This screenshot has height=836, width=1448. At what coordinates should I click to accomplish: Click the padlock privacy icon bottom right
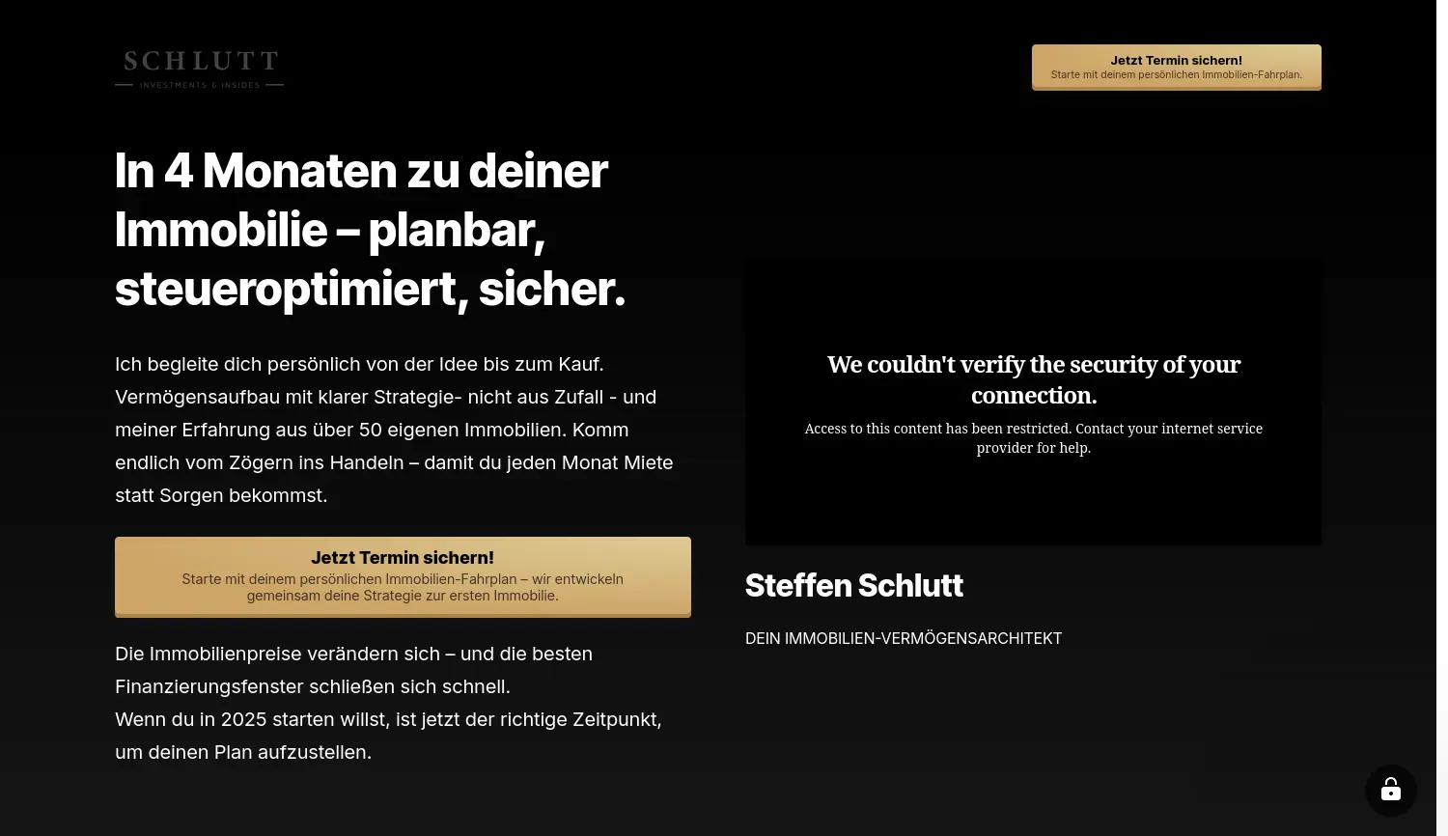point(1390,790)
